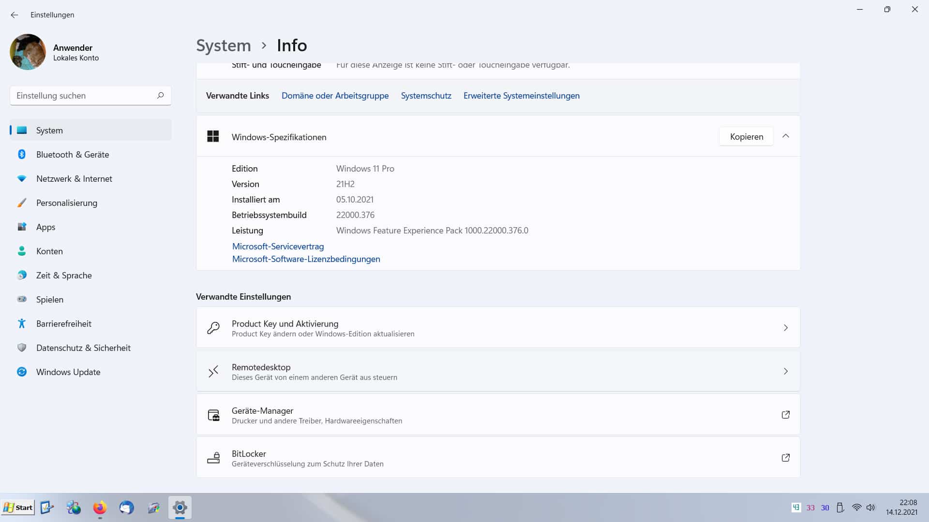Screen dimensions: 929x522
Task: Click the Datenschutz & Sicherheit shield icon
Action: point(22,348)
